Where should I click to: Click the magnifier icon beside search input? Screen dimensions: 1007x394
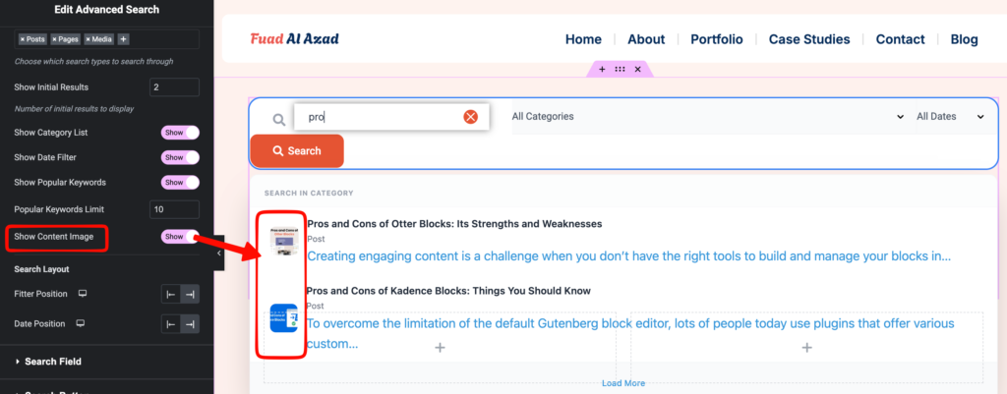(x=279, y=119)
